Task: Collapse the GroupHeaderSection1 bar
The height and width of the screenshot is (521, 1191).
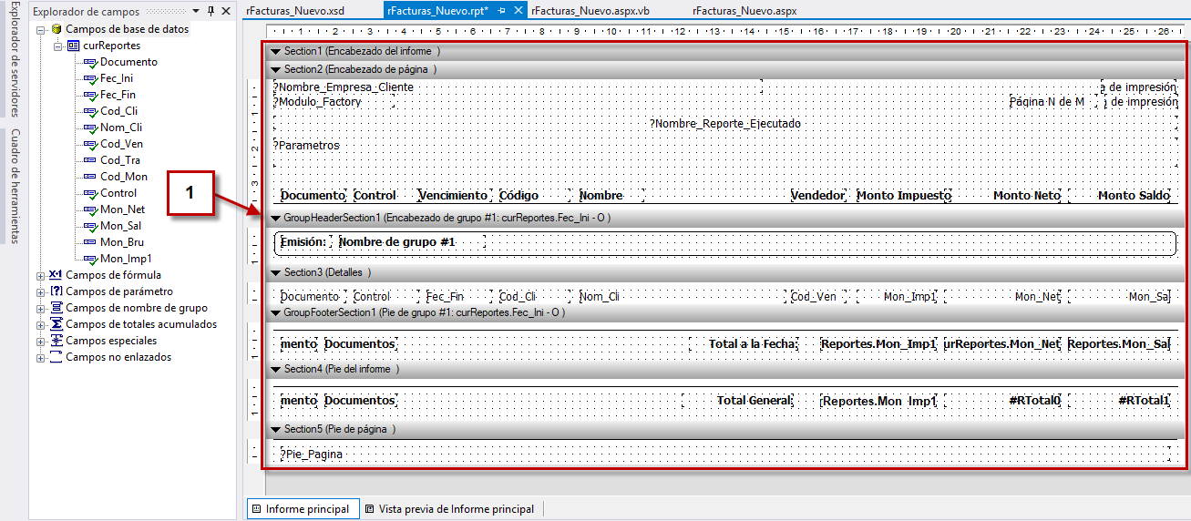Action: point(275,219)
